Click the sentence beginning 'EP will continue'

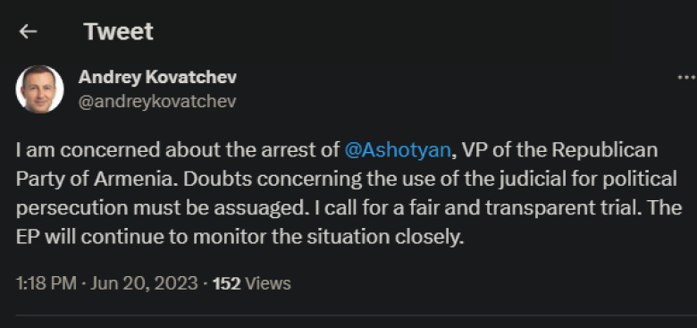[240, 237]
